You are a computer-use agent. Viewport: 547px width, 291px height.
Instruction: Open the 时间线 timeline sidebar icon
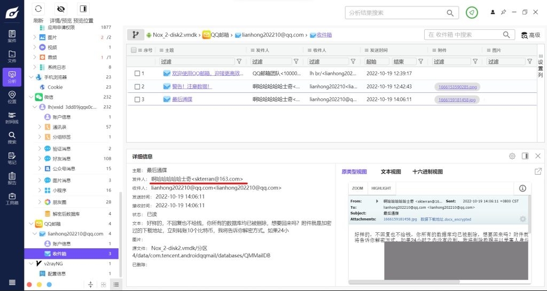[x=12, y=116]
